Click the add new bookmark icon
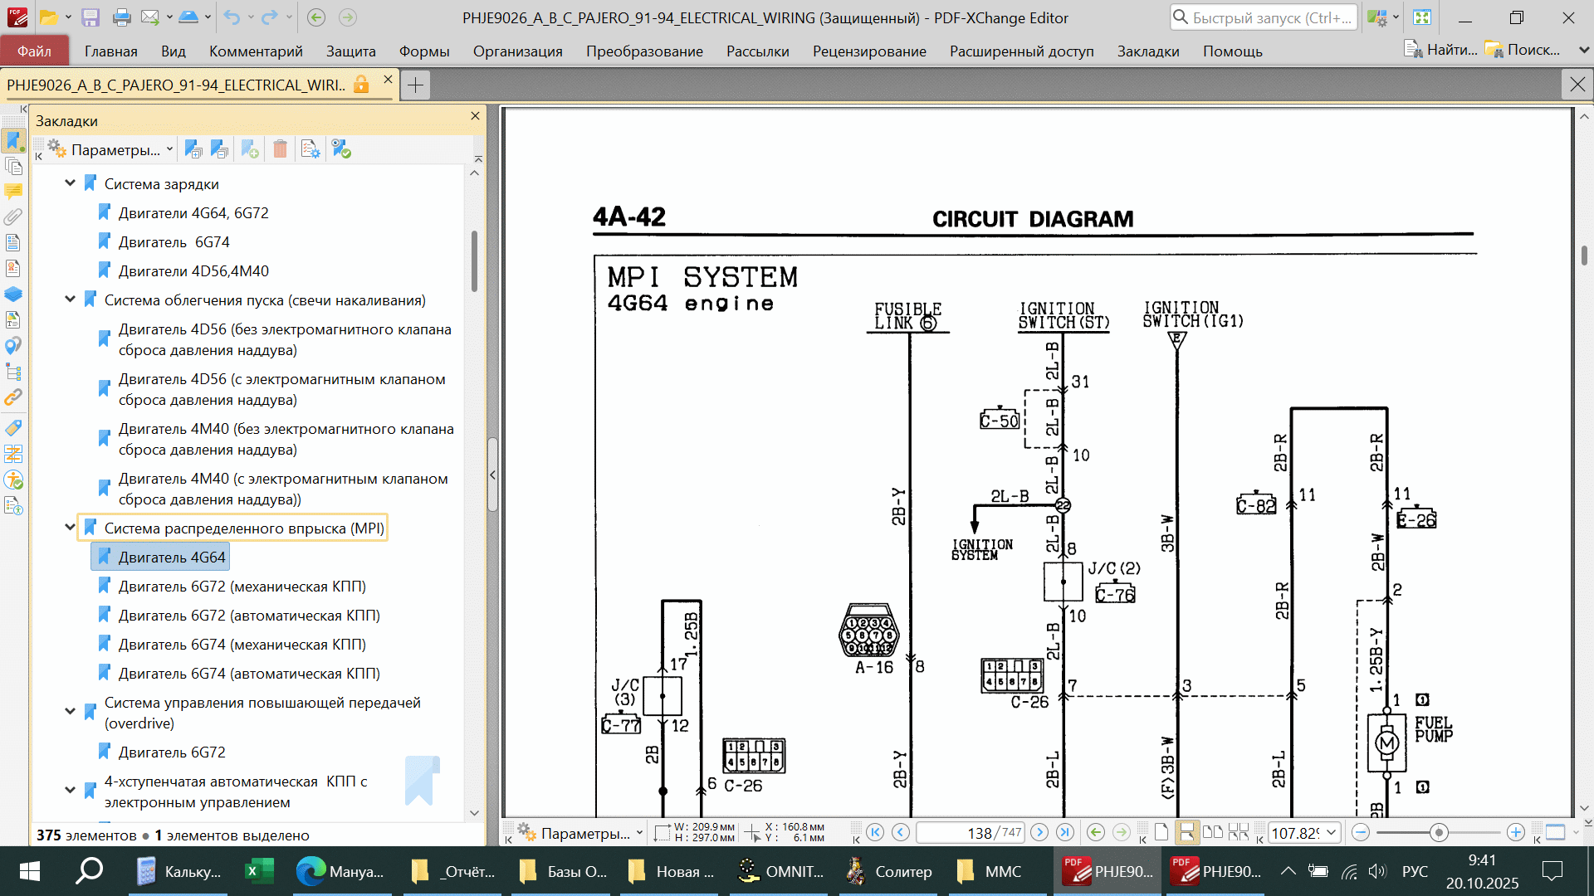 tap(250, 149)
